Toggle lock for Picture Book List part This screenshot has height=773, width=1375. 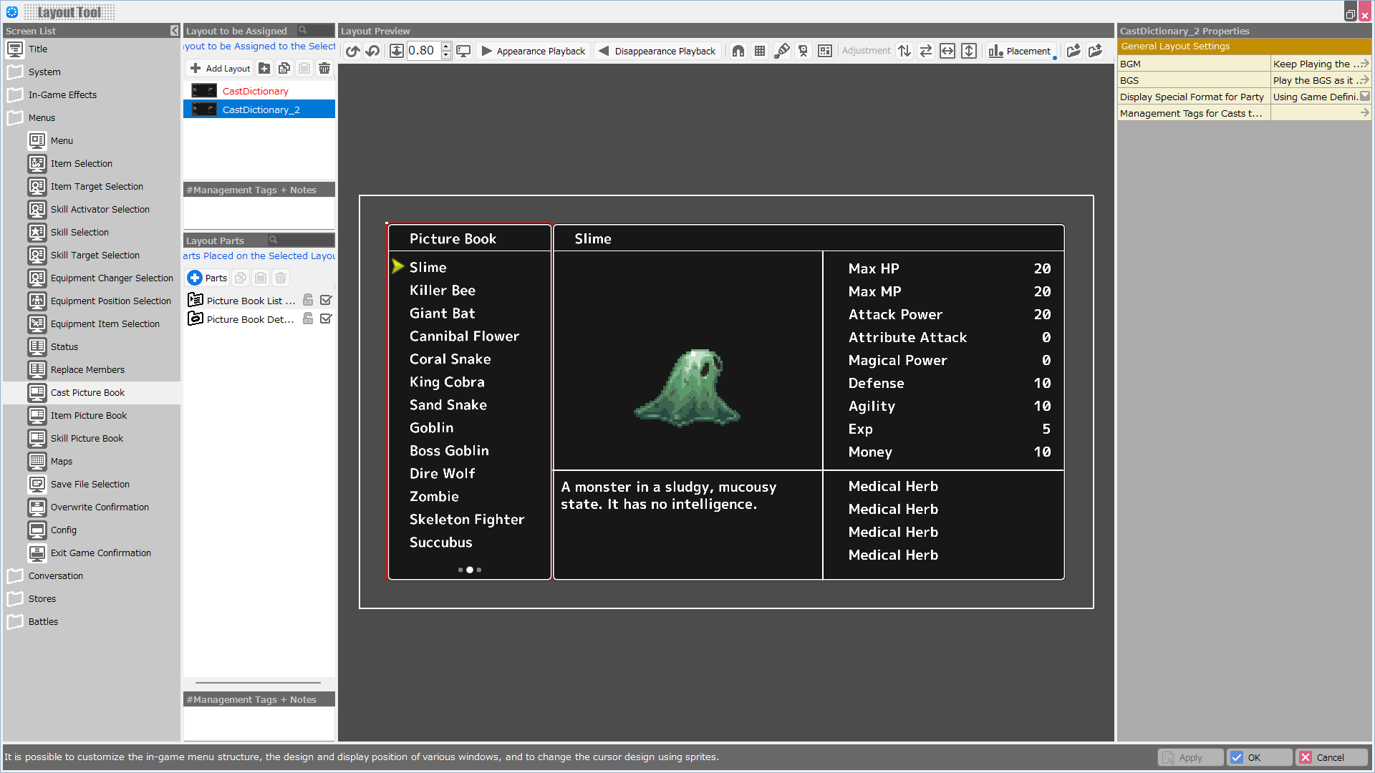pos(308,300)
